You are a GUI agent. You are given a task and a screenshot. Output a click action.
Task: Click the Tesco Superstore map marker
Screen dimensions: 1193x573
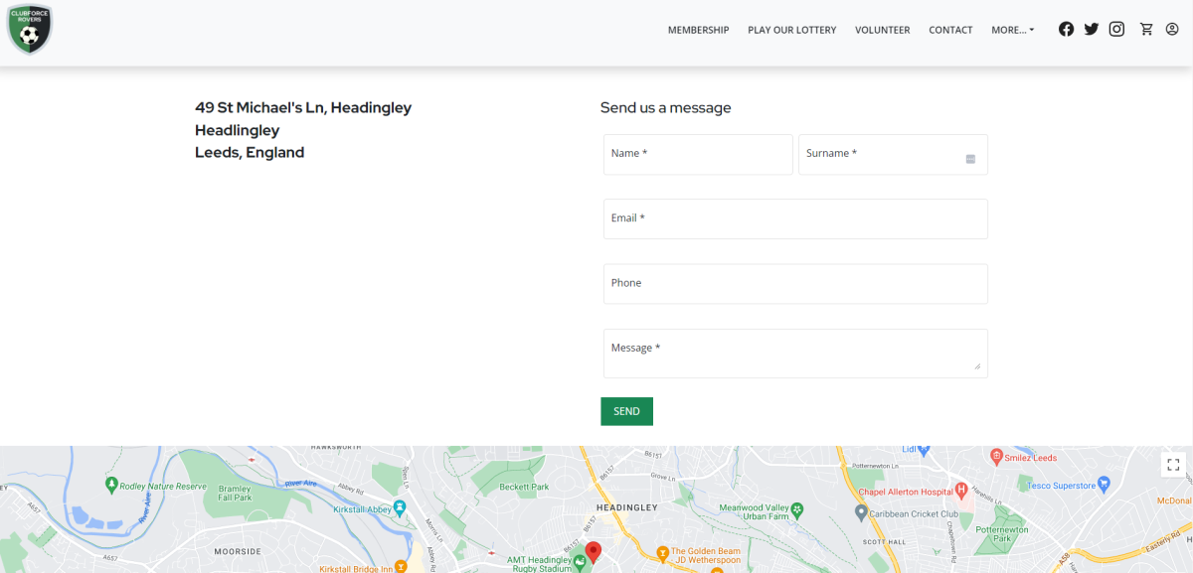[x=1105, y=485]
